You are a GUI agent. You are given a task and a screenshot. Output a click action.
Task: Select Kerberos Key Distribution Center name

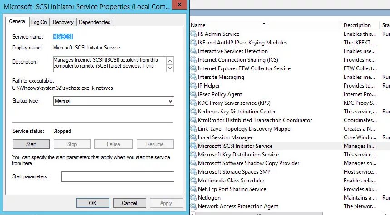[237, 111]
